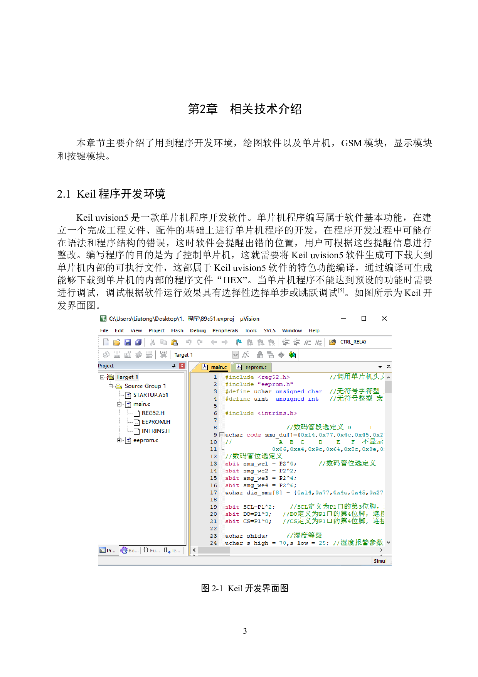Screen dimensions: 478x677
Task: Click the Find in Files icon
Action: tap(332, 342)
